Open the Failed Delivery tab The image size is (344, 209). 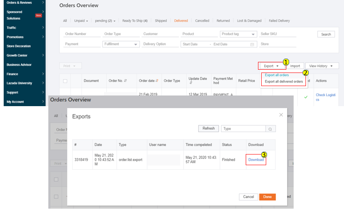point(279,20)
